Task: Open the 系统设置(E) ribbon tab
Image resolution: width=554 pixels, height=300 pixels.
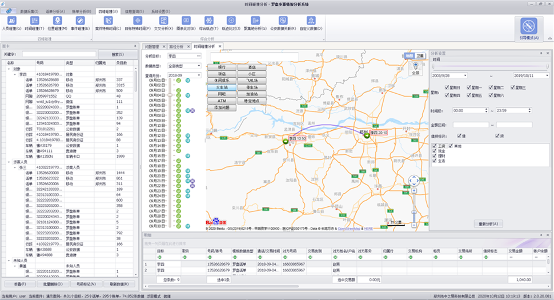Action: click(x=160, y=11)
